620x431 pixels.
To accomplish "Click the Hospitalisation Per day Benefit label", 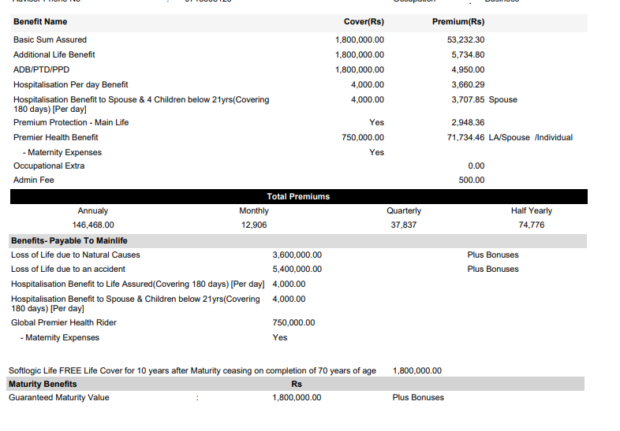I will click(x=71, y=84).
